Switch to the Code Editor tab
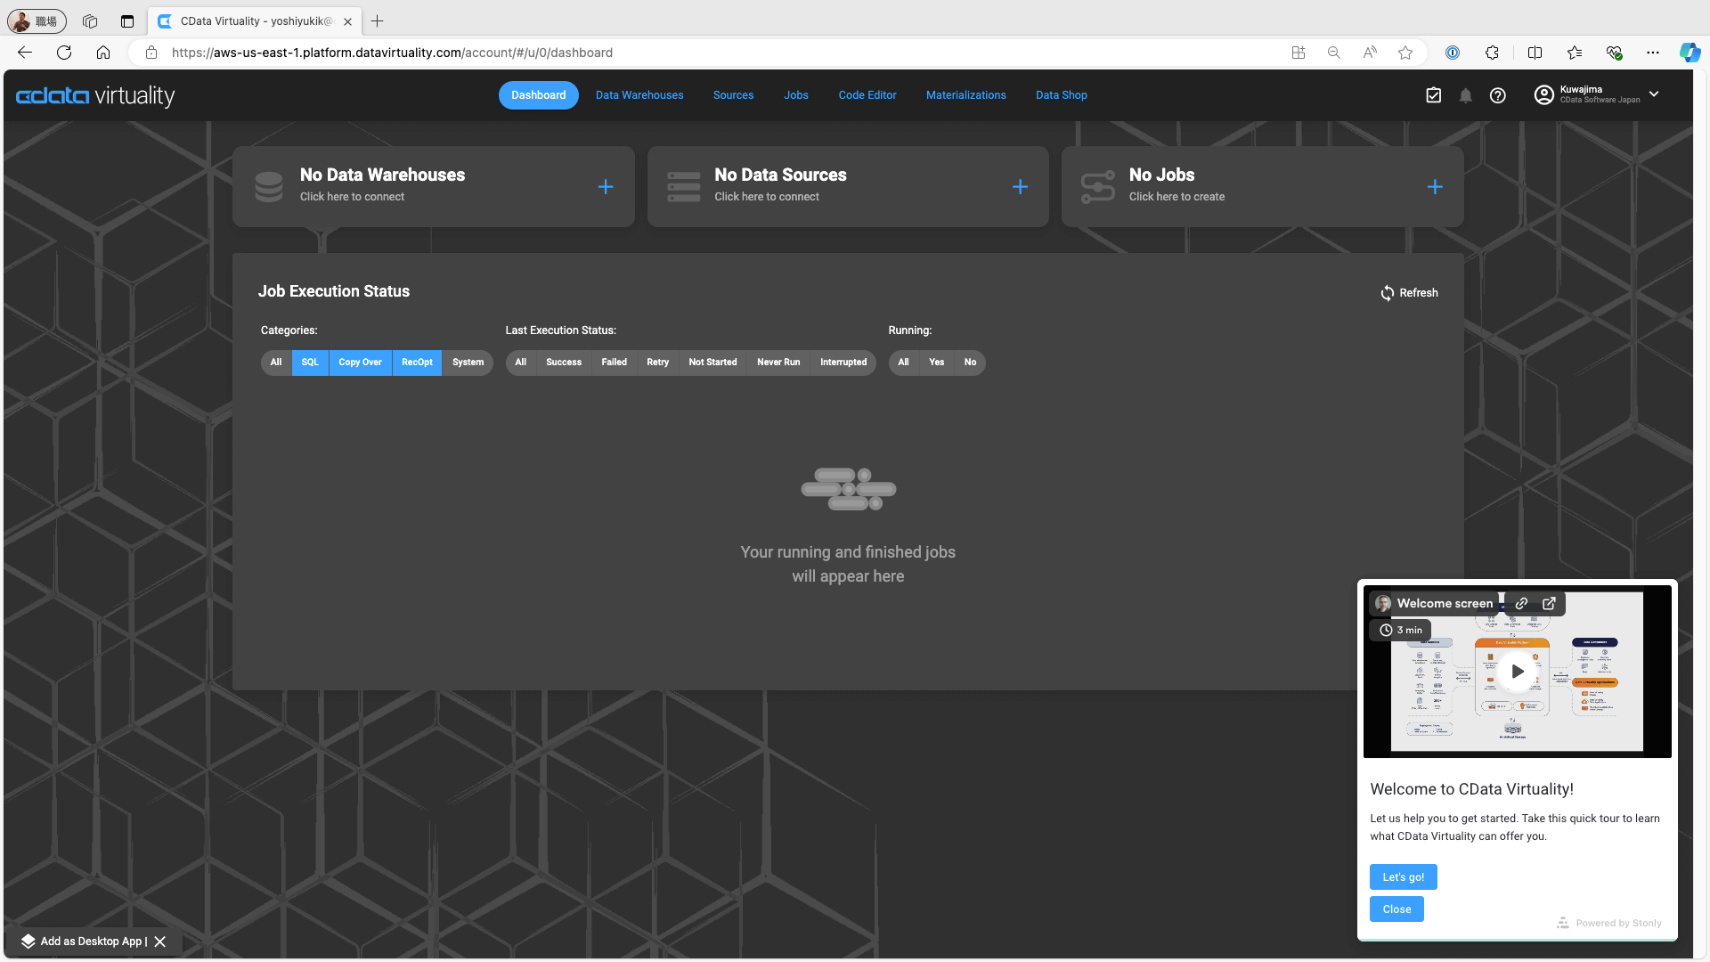Viewport: 1710px width, 962px height. pos(867,95)
